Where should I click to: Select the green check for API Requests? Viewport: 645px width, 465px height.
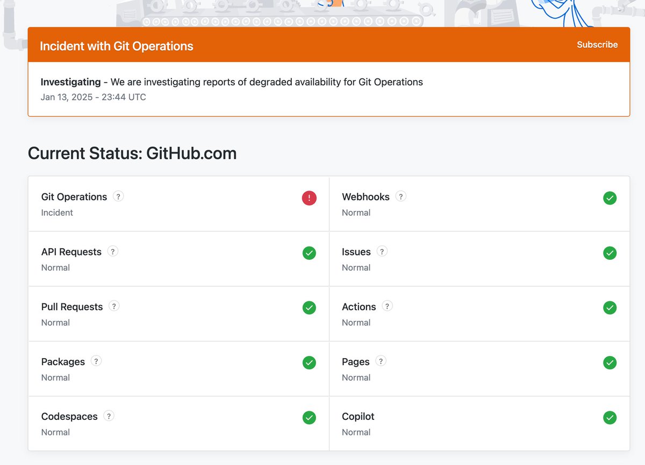tap(309, 253)
